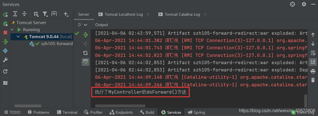Clear console output with trash icon

pos(313,80)
